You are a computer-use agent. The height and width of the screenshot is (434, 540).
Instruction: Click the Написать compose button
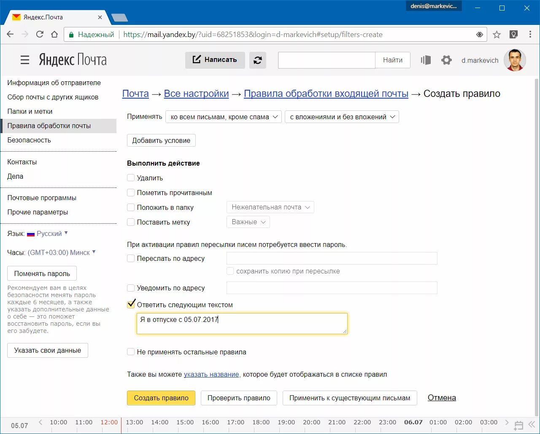coord(215,60)
